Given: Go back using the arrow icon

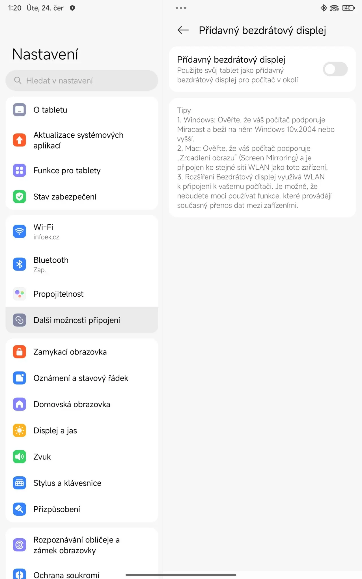Looking at the screenshot, I should point(183,30).
